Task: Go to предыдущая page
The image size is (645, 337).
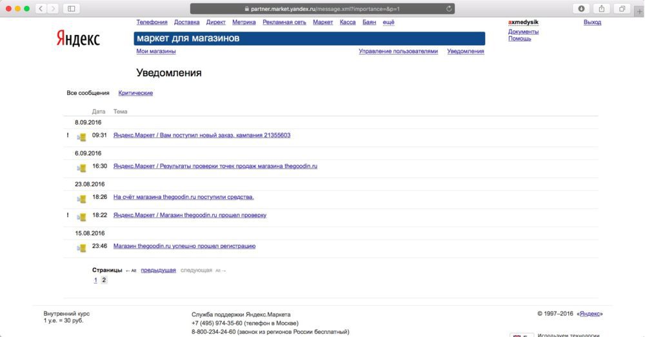Action: coord(159,271)
